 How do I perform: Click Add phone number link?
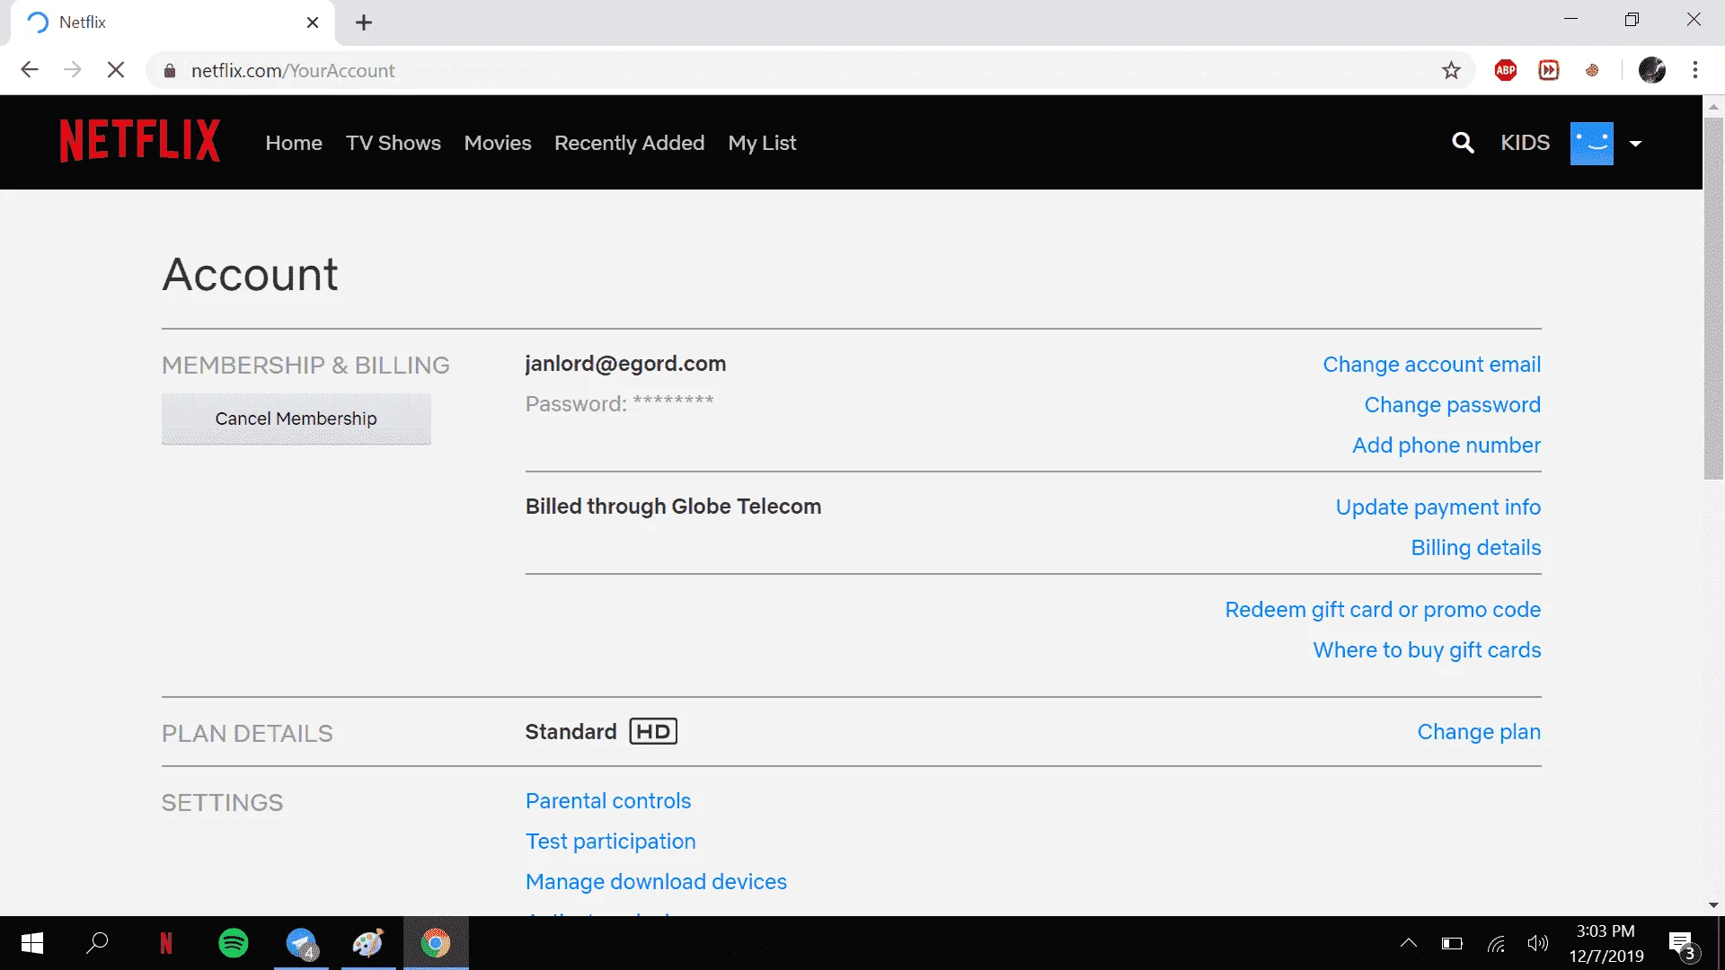pos(1446,445)
